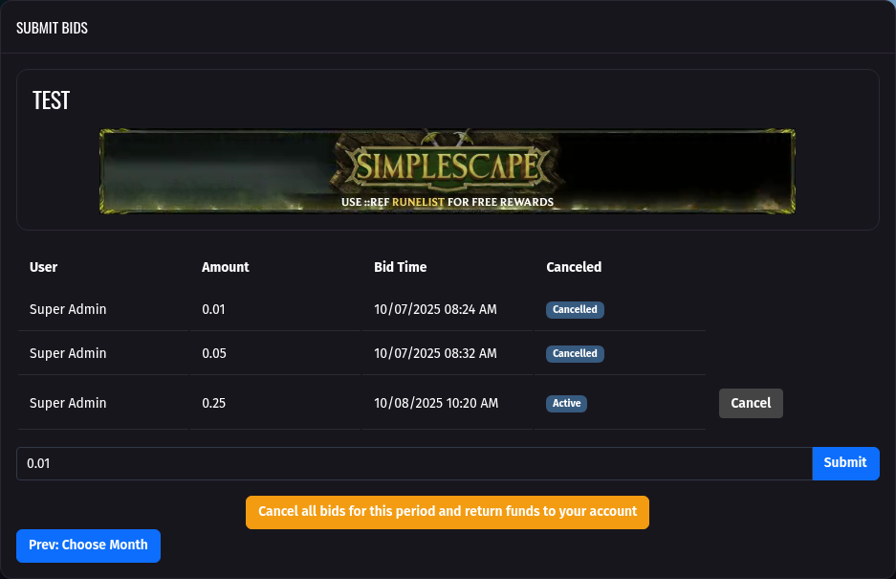Click the SUBMIT BIDS page title
The height and width of the screenshot is (579, 896).
53,27
